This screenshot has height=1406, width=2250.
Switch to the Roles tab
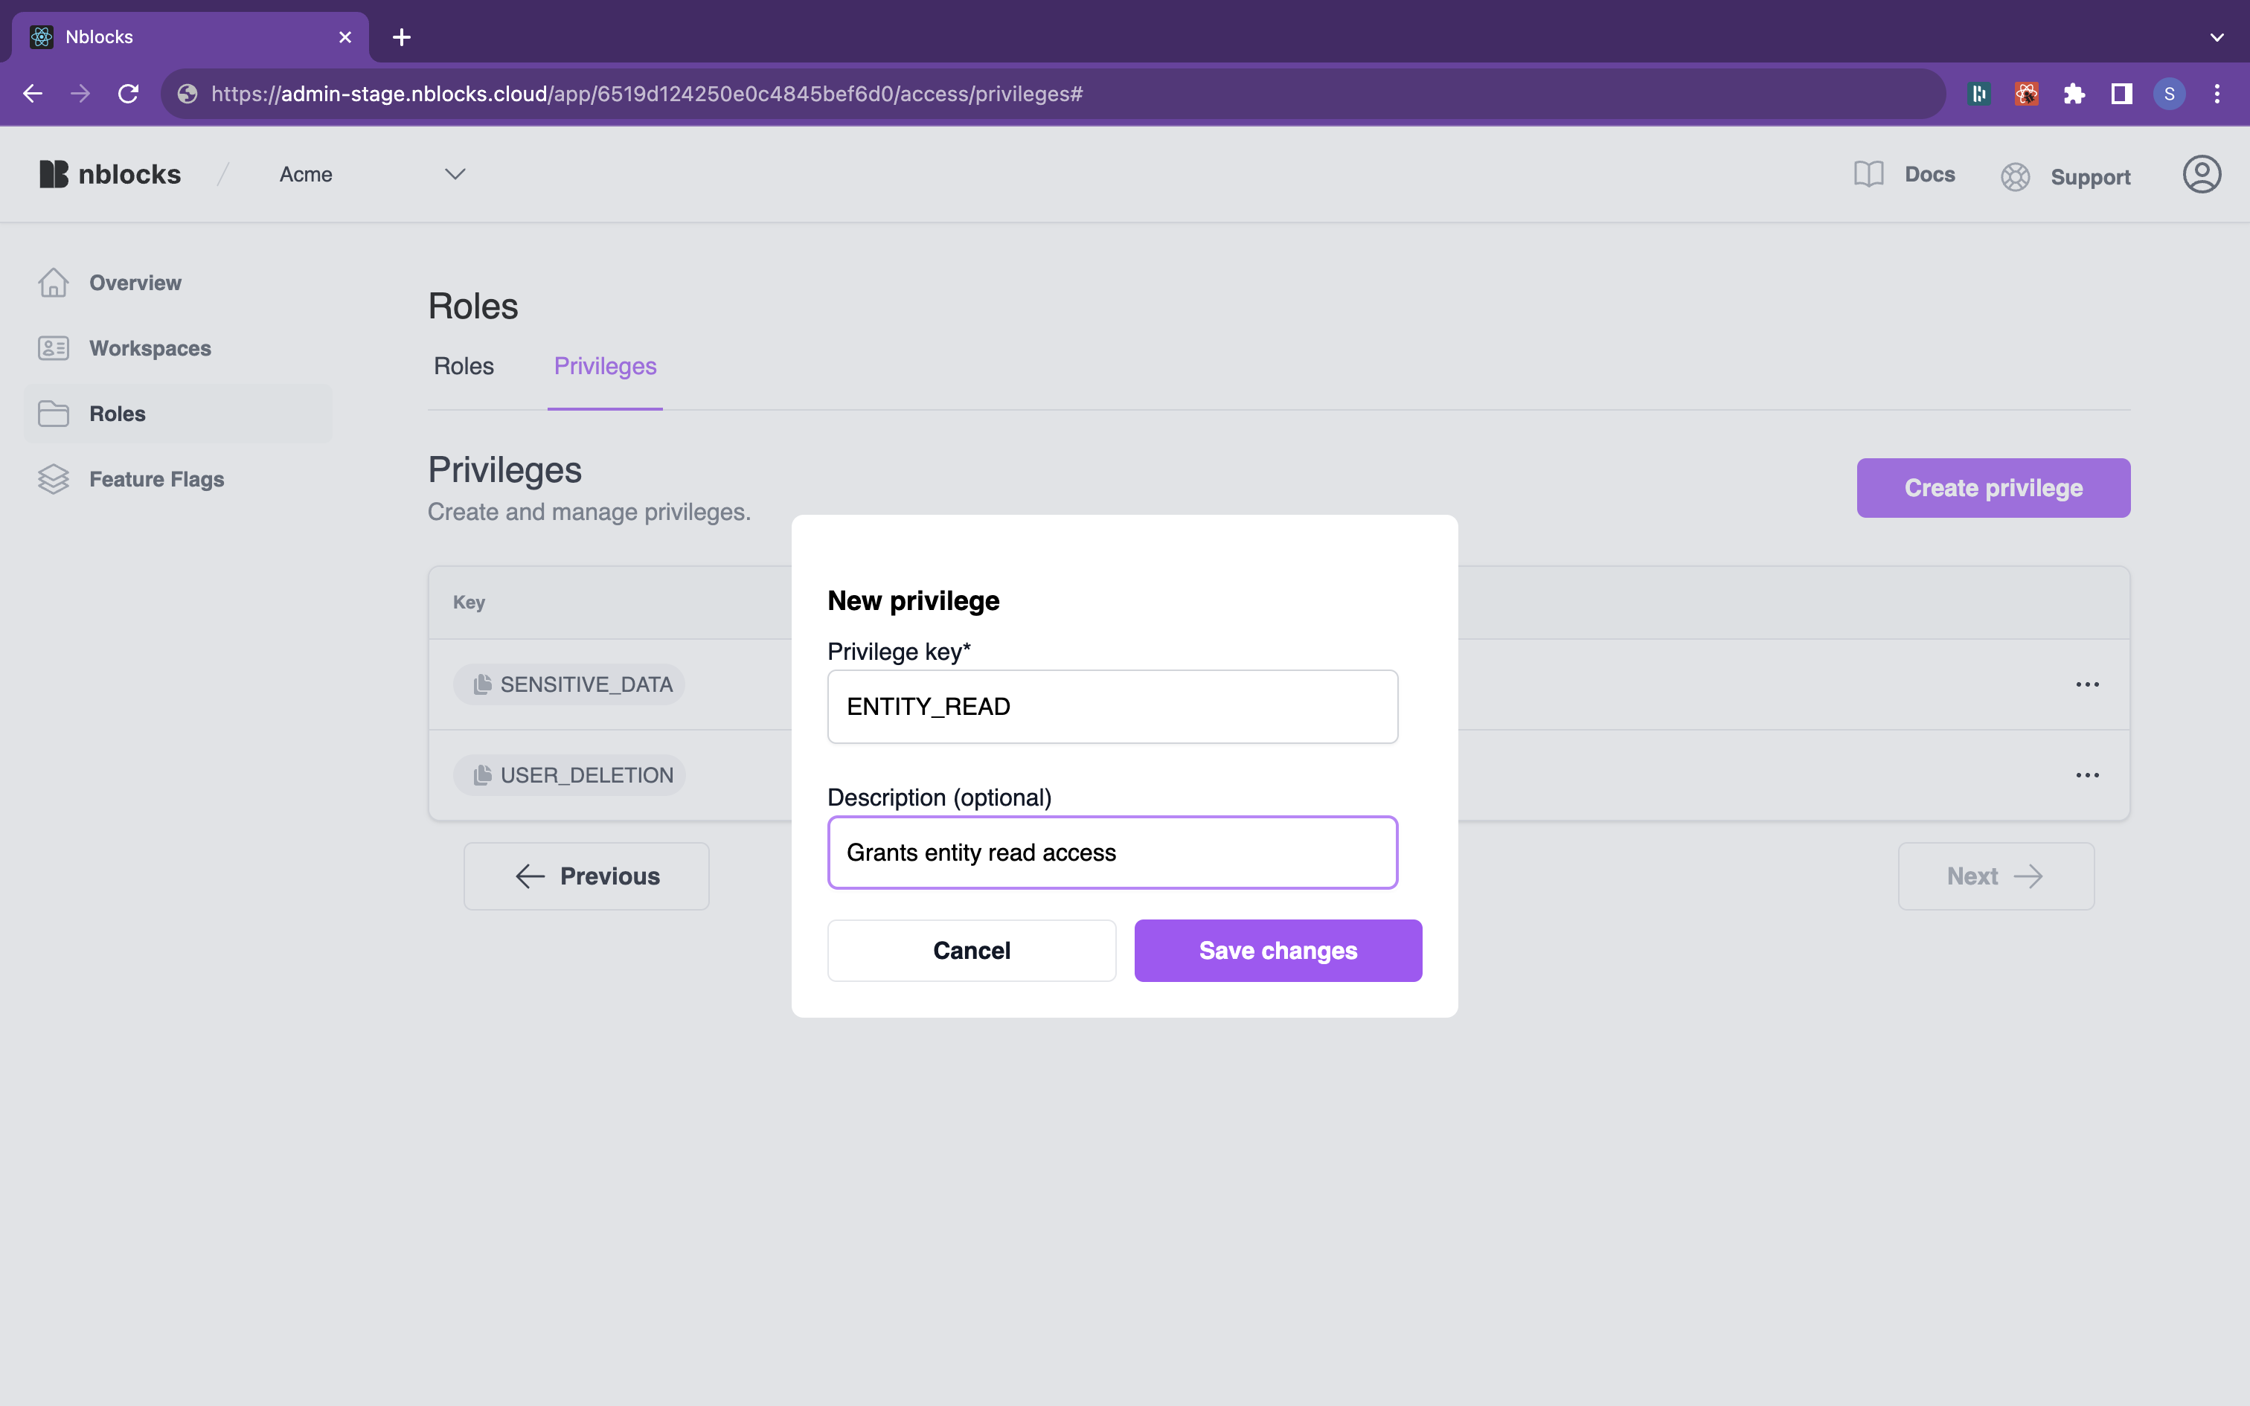pos(464,365)
